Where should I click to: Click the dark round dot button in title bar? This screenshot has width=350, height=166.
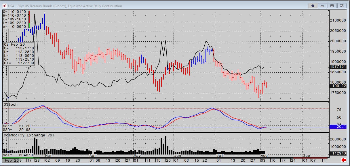pos(313,6)
